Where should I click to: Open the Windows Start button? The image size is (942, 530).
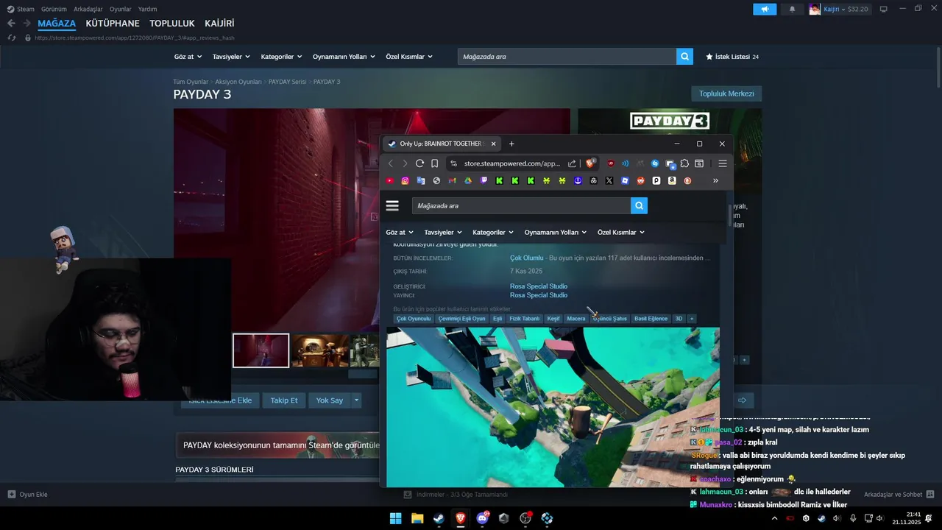pyautogui.click(x=395, y=518)
